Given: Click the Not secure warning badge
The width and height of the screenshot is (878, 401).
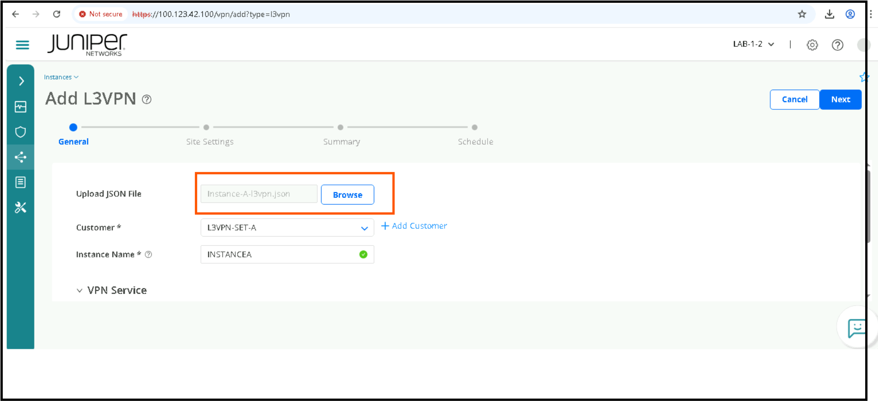Looking at the screenshot, I should (101, 14).
